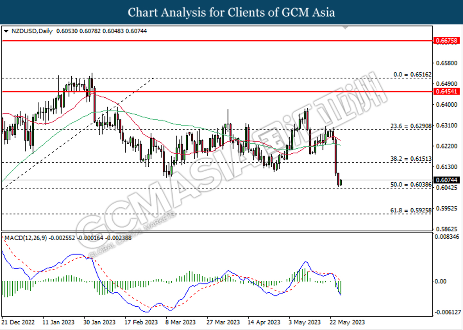Click the 0.62200 price axis value
Viewport: 463px width, 330px height.
coord(446,146)
